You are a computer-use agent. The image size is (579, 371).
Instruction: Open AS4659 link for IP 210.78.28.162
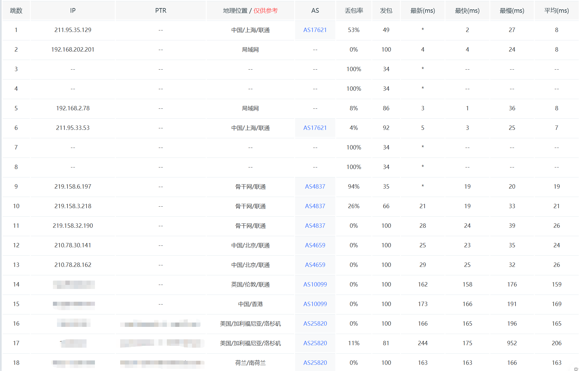315,265
